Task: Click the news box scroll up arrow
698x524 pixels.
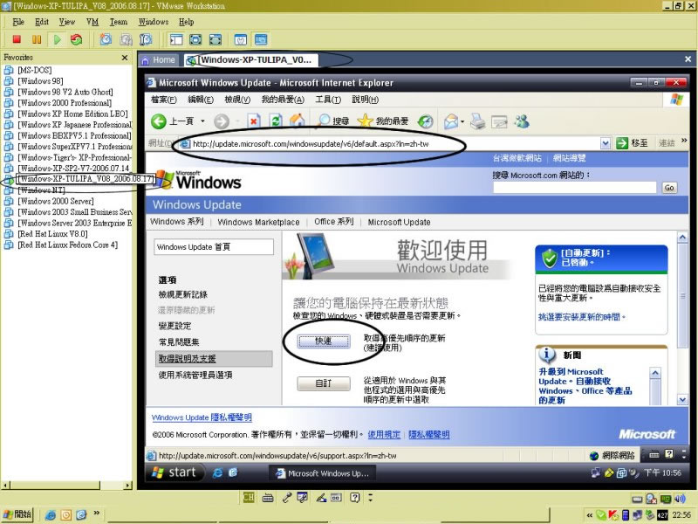Action: tap(655, 373)
